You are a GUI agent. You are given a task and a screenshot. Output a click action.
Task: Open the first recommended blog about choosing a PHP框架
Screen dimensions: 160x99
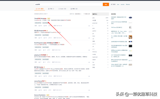(119, 18)
